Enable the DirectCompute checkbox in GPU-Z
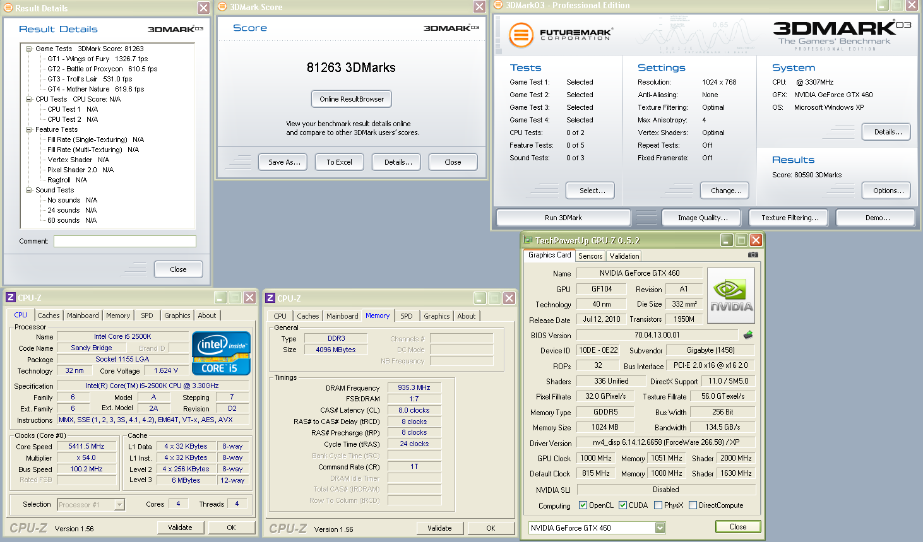923x542 pixels. 693,505
